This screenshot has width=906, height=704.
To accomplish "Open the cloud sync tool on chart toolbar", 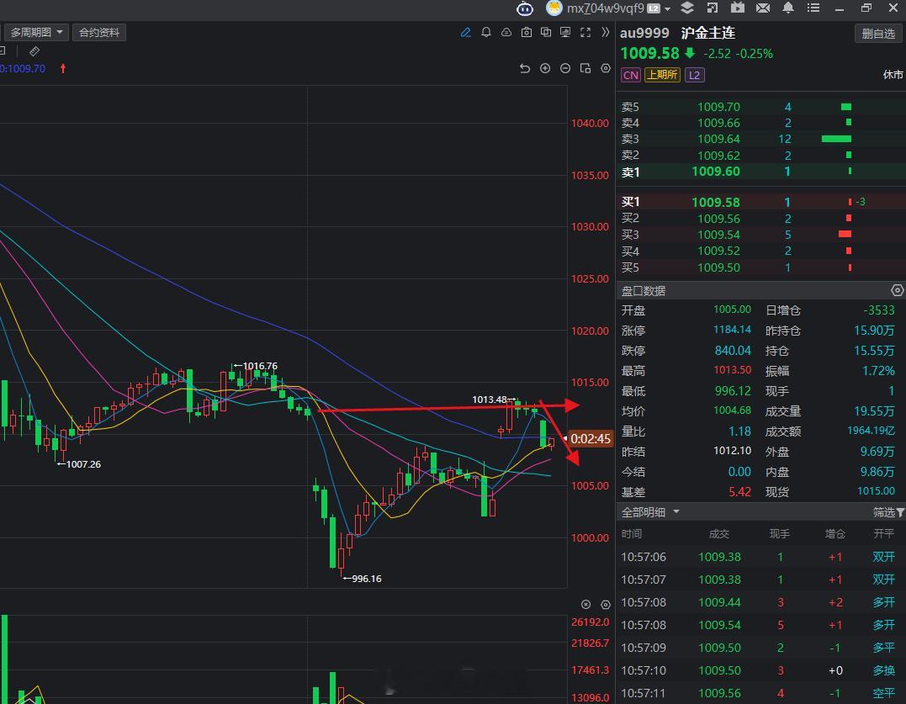I will [x=506, y=32].
